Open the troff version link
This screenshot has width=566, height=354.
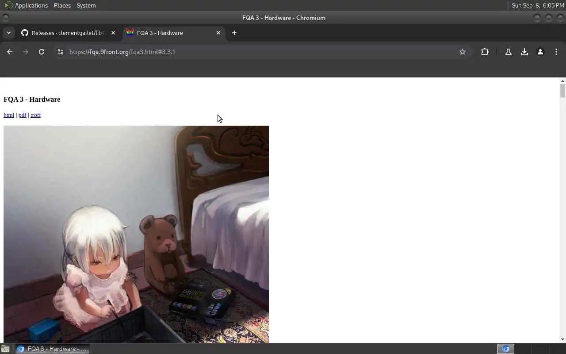click(36, 115)
